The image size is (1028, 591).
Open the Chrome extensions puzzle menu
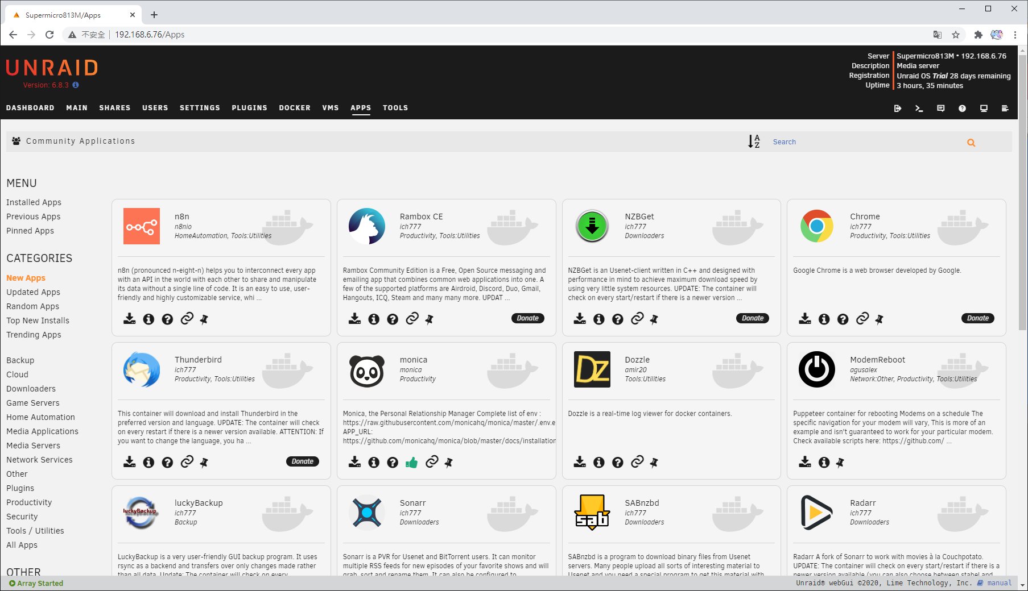pos(978,35)
